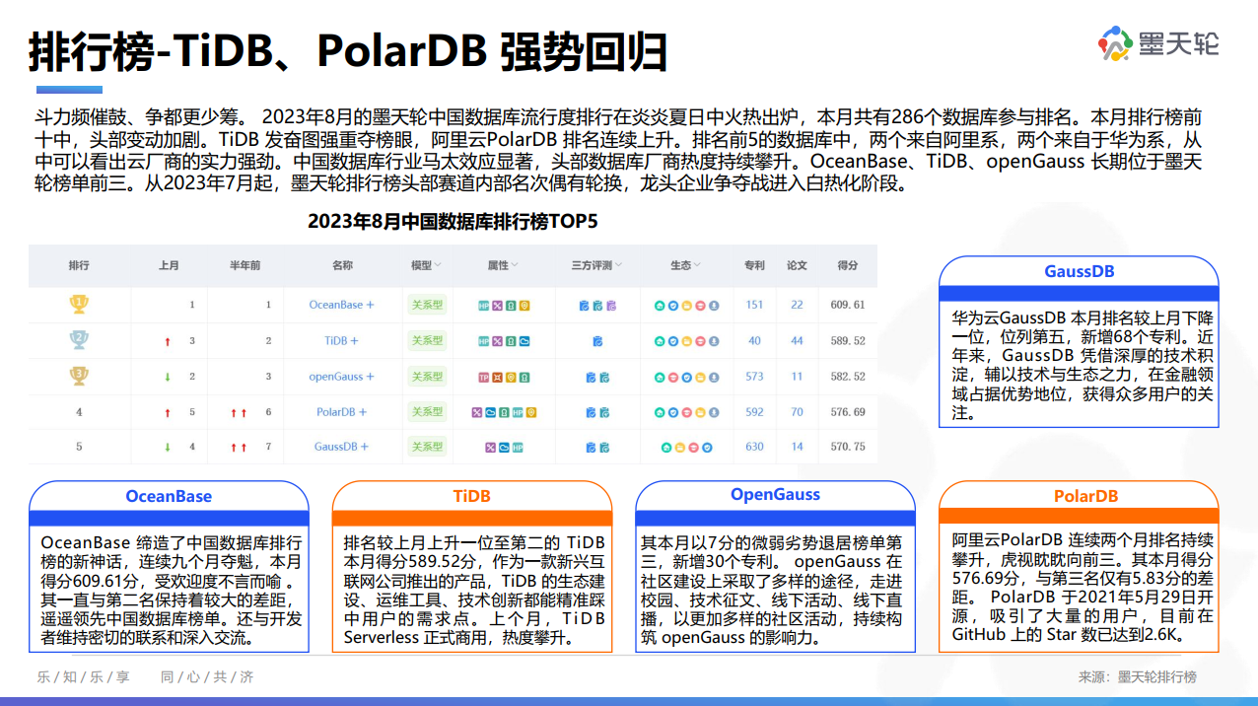The image size is (1258, 706).
Task: Click the first ecology icon in openGauss row
Action: tap(660, 377)
